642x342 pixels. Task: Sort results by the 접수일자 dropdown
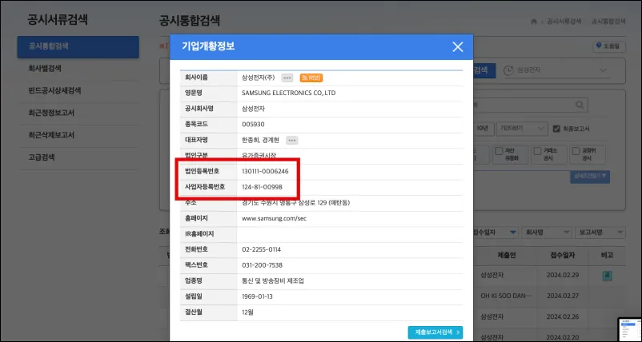pos(496,233)
